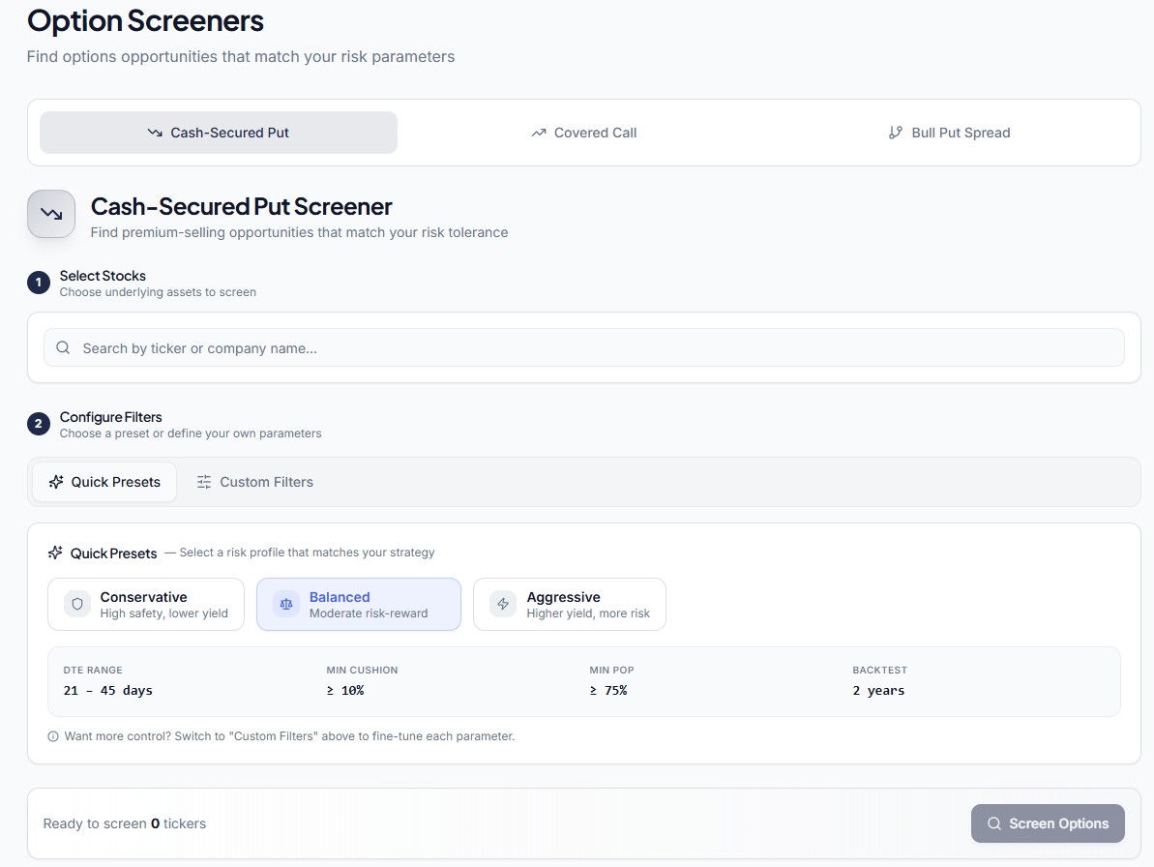Choose the Aggressive preset card

pos(570,604)
